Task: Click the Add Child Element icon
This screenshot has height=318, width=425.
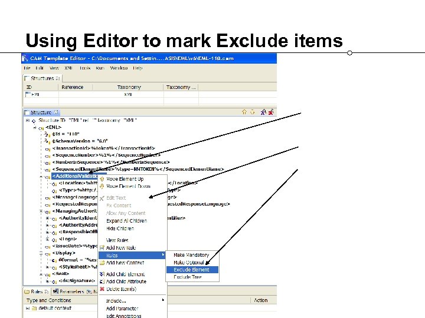Action: coord(102,274)
